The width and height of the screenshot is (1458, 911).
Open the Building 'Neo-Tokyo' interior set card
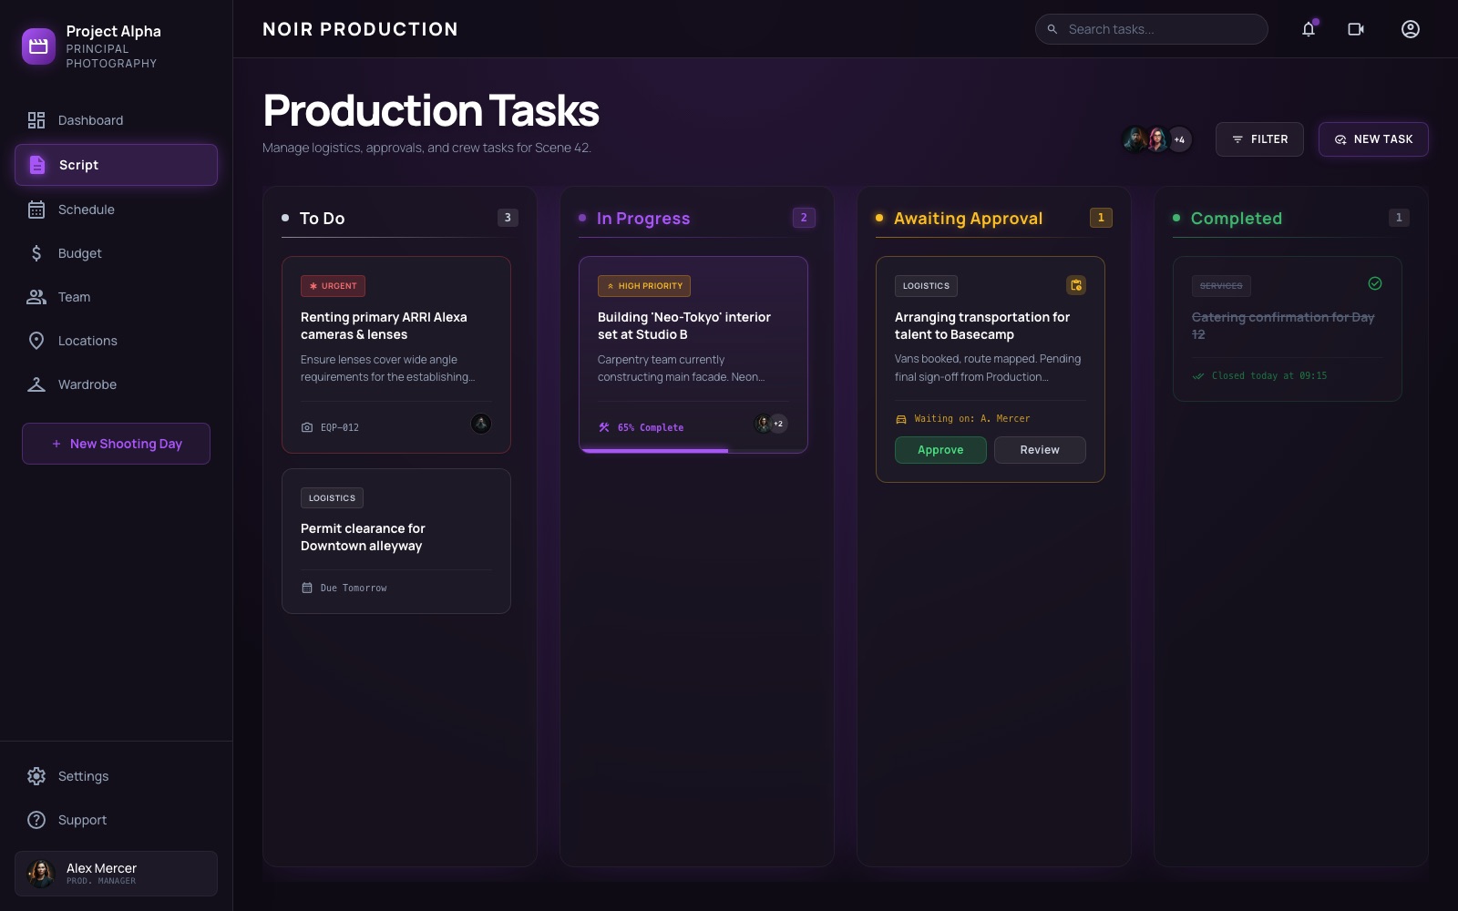pos(693,354)
